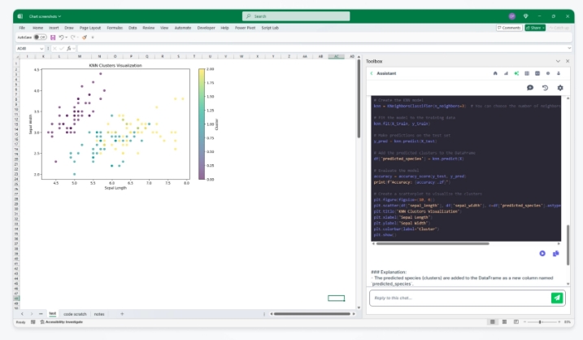Click the Save icon in quick access
Image resolution: width=583 pixels, height=340 pixels.
[53, 37]
